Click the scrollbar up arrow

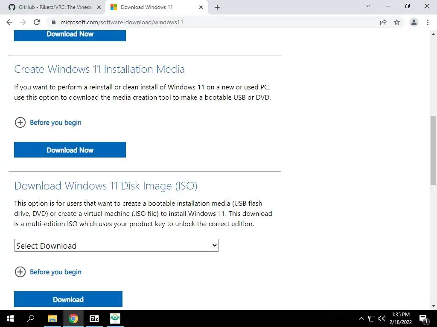pos(433,34)
